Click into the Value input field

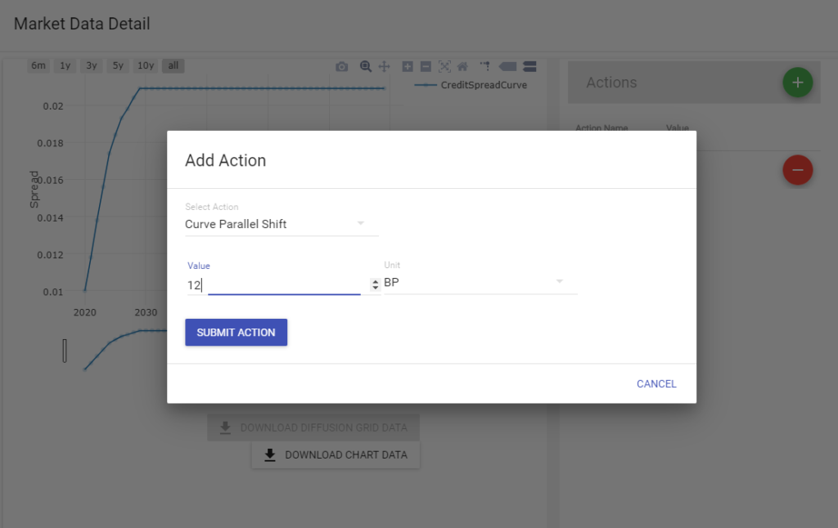click(278, 285)
